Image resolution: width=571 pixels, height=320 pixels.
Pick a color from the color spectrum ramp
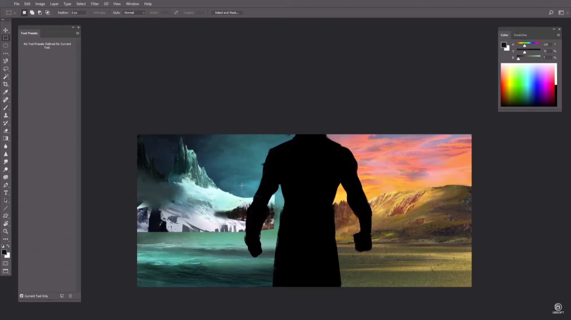coord(528,84)
